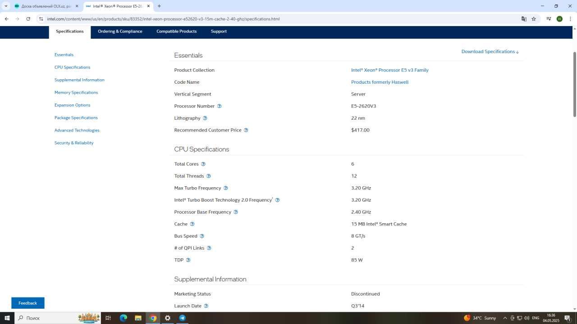Open the Ordering & Compliance tab
The width and height of the screenshot is (577, 324).
point(120,31)
